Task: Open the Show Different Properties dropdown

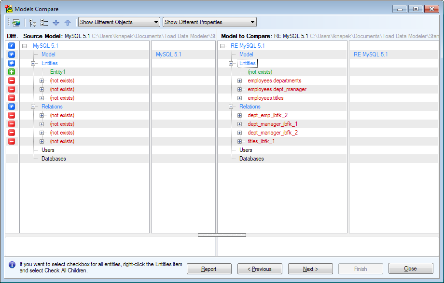Action: (209, 22)
